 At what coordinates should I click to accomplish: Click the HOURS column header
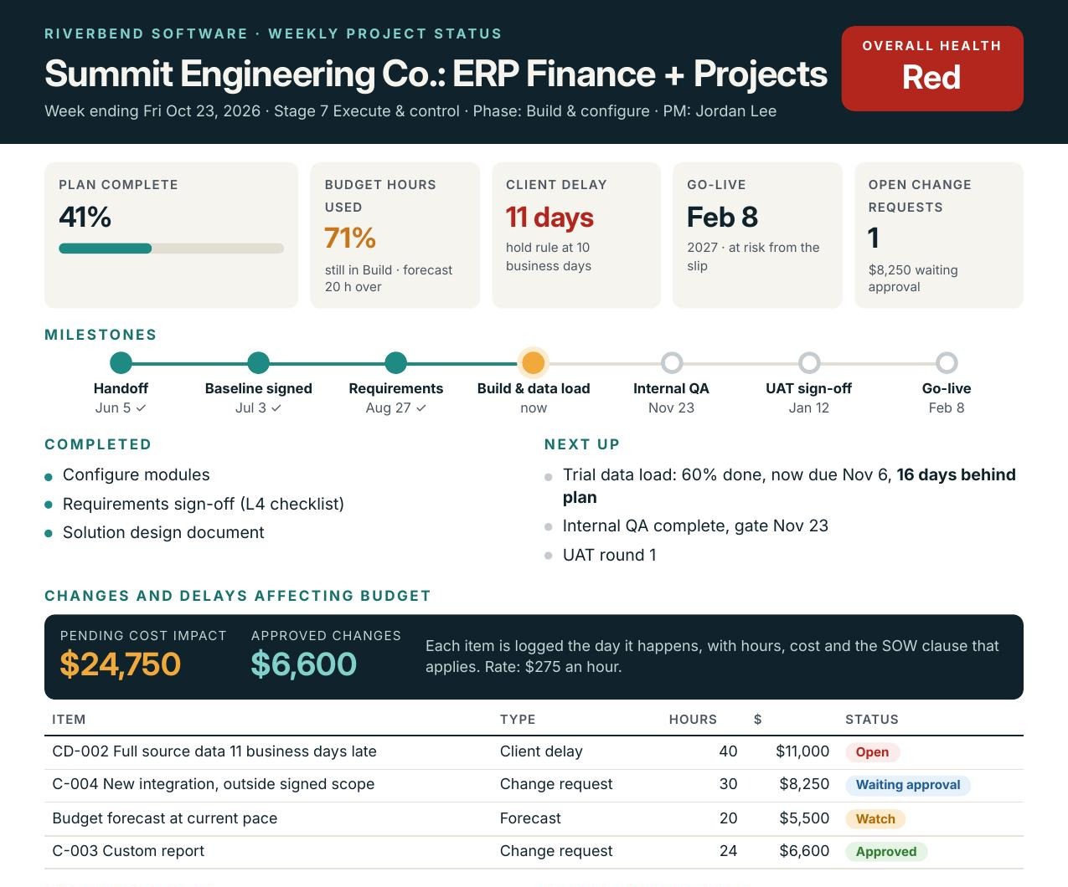pyautogui.click(x=693, y=720)
